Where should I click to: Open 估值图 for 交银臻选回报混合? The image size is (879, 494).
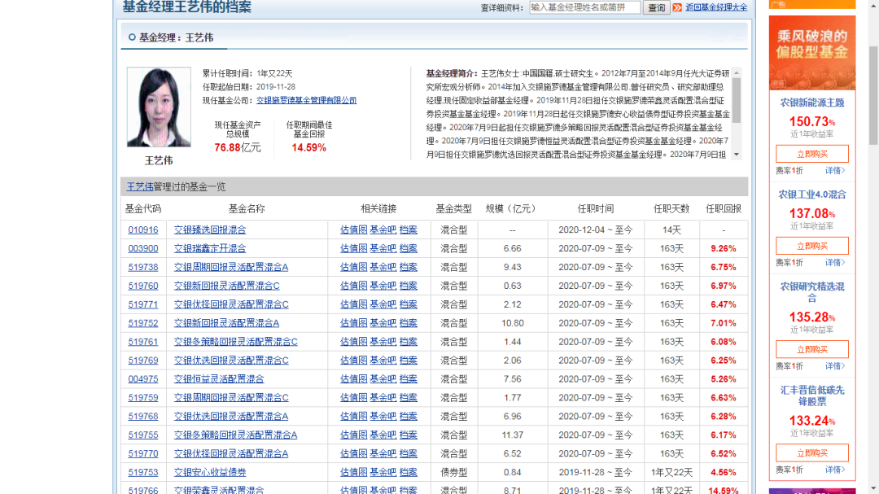[x=353, y=230]
